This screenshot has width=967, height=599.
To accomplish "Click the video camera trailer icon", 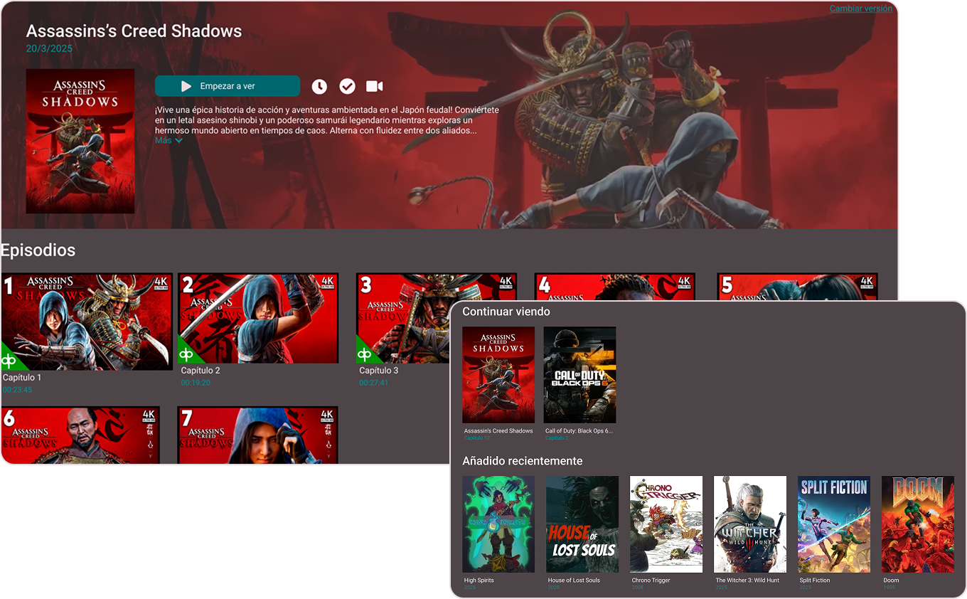I will 374,86.
